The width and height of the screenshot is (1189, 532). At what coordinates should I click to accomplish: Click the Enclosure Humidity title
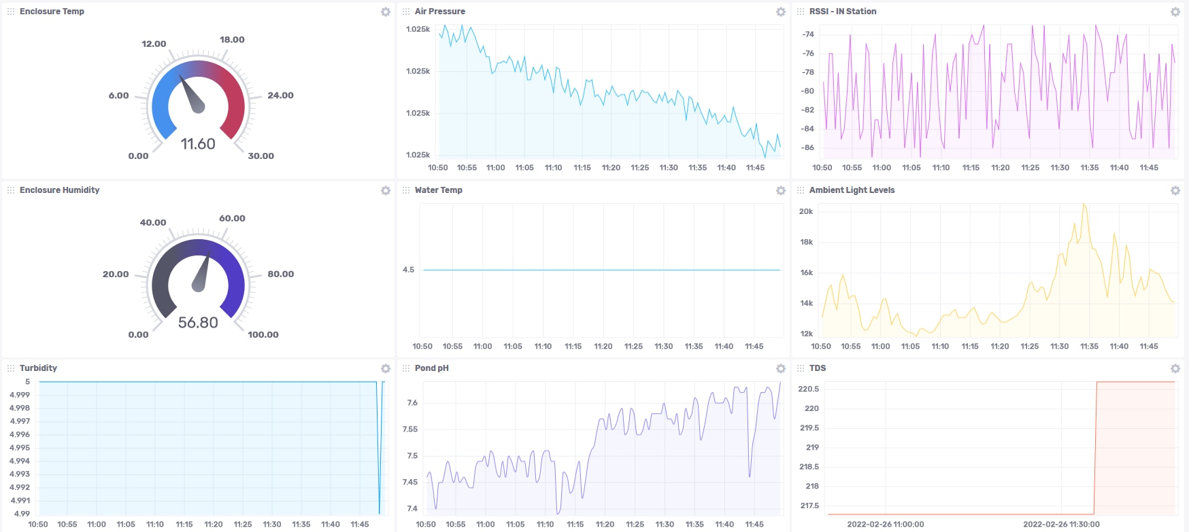pyautogui.click(x=59, y=190)
